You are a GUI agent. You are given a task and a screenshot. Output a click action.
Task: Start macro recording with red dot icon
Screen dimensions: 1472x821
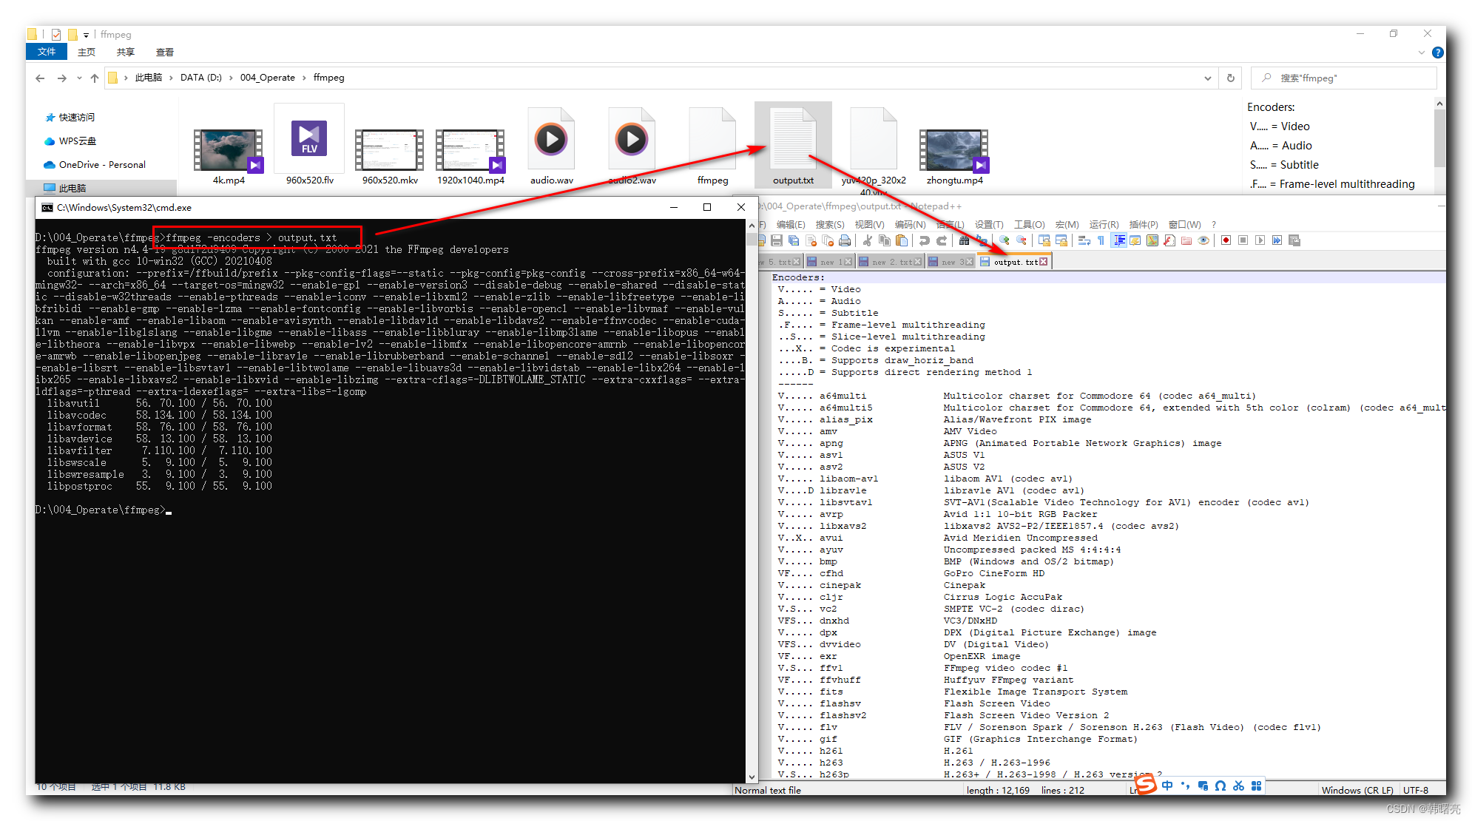point(1226,240)
